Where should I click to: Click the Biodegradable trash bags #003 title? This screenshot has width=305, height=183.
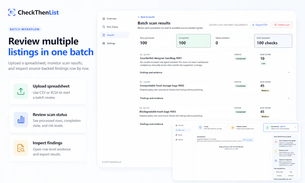[157, 112]
